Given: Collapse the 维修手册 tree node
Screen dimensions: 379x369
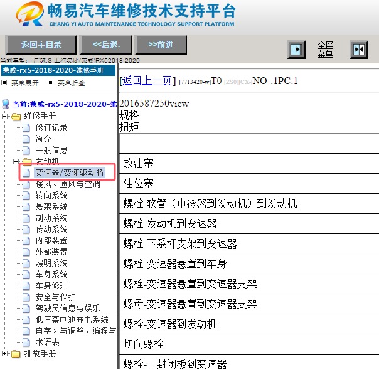Looking at the screenshot, I should click(x=4, y=116).
